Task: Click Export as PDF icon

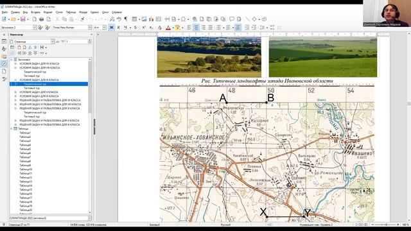Action: point(34,19)
